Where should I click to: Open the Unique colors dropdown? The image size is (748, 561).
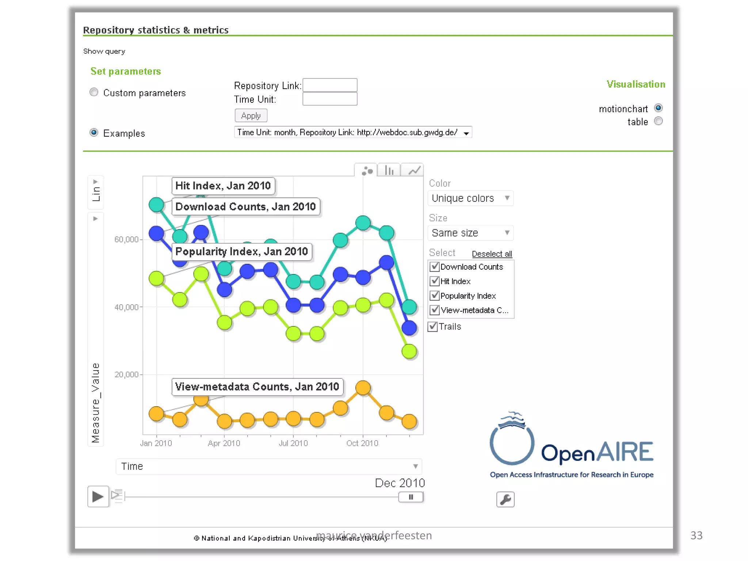(x=470, y=198)
